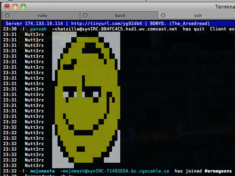Click the green zoom window button
The image size is (235, 176).
click(x=23, y=7)
